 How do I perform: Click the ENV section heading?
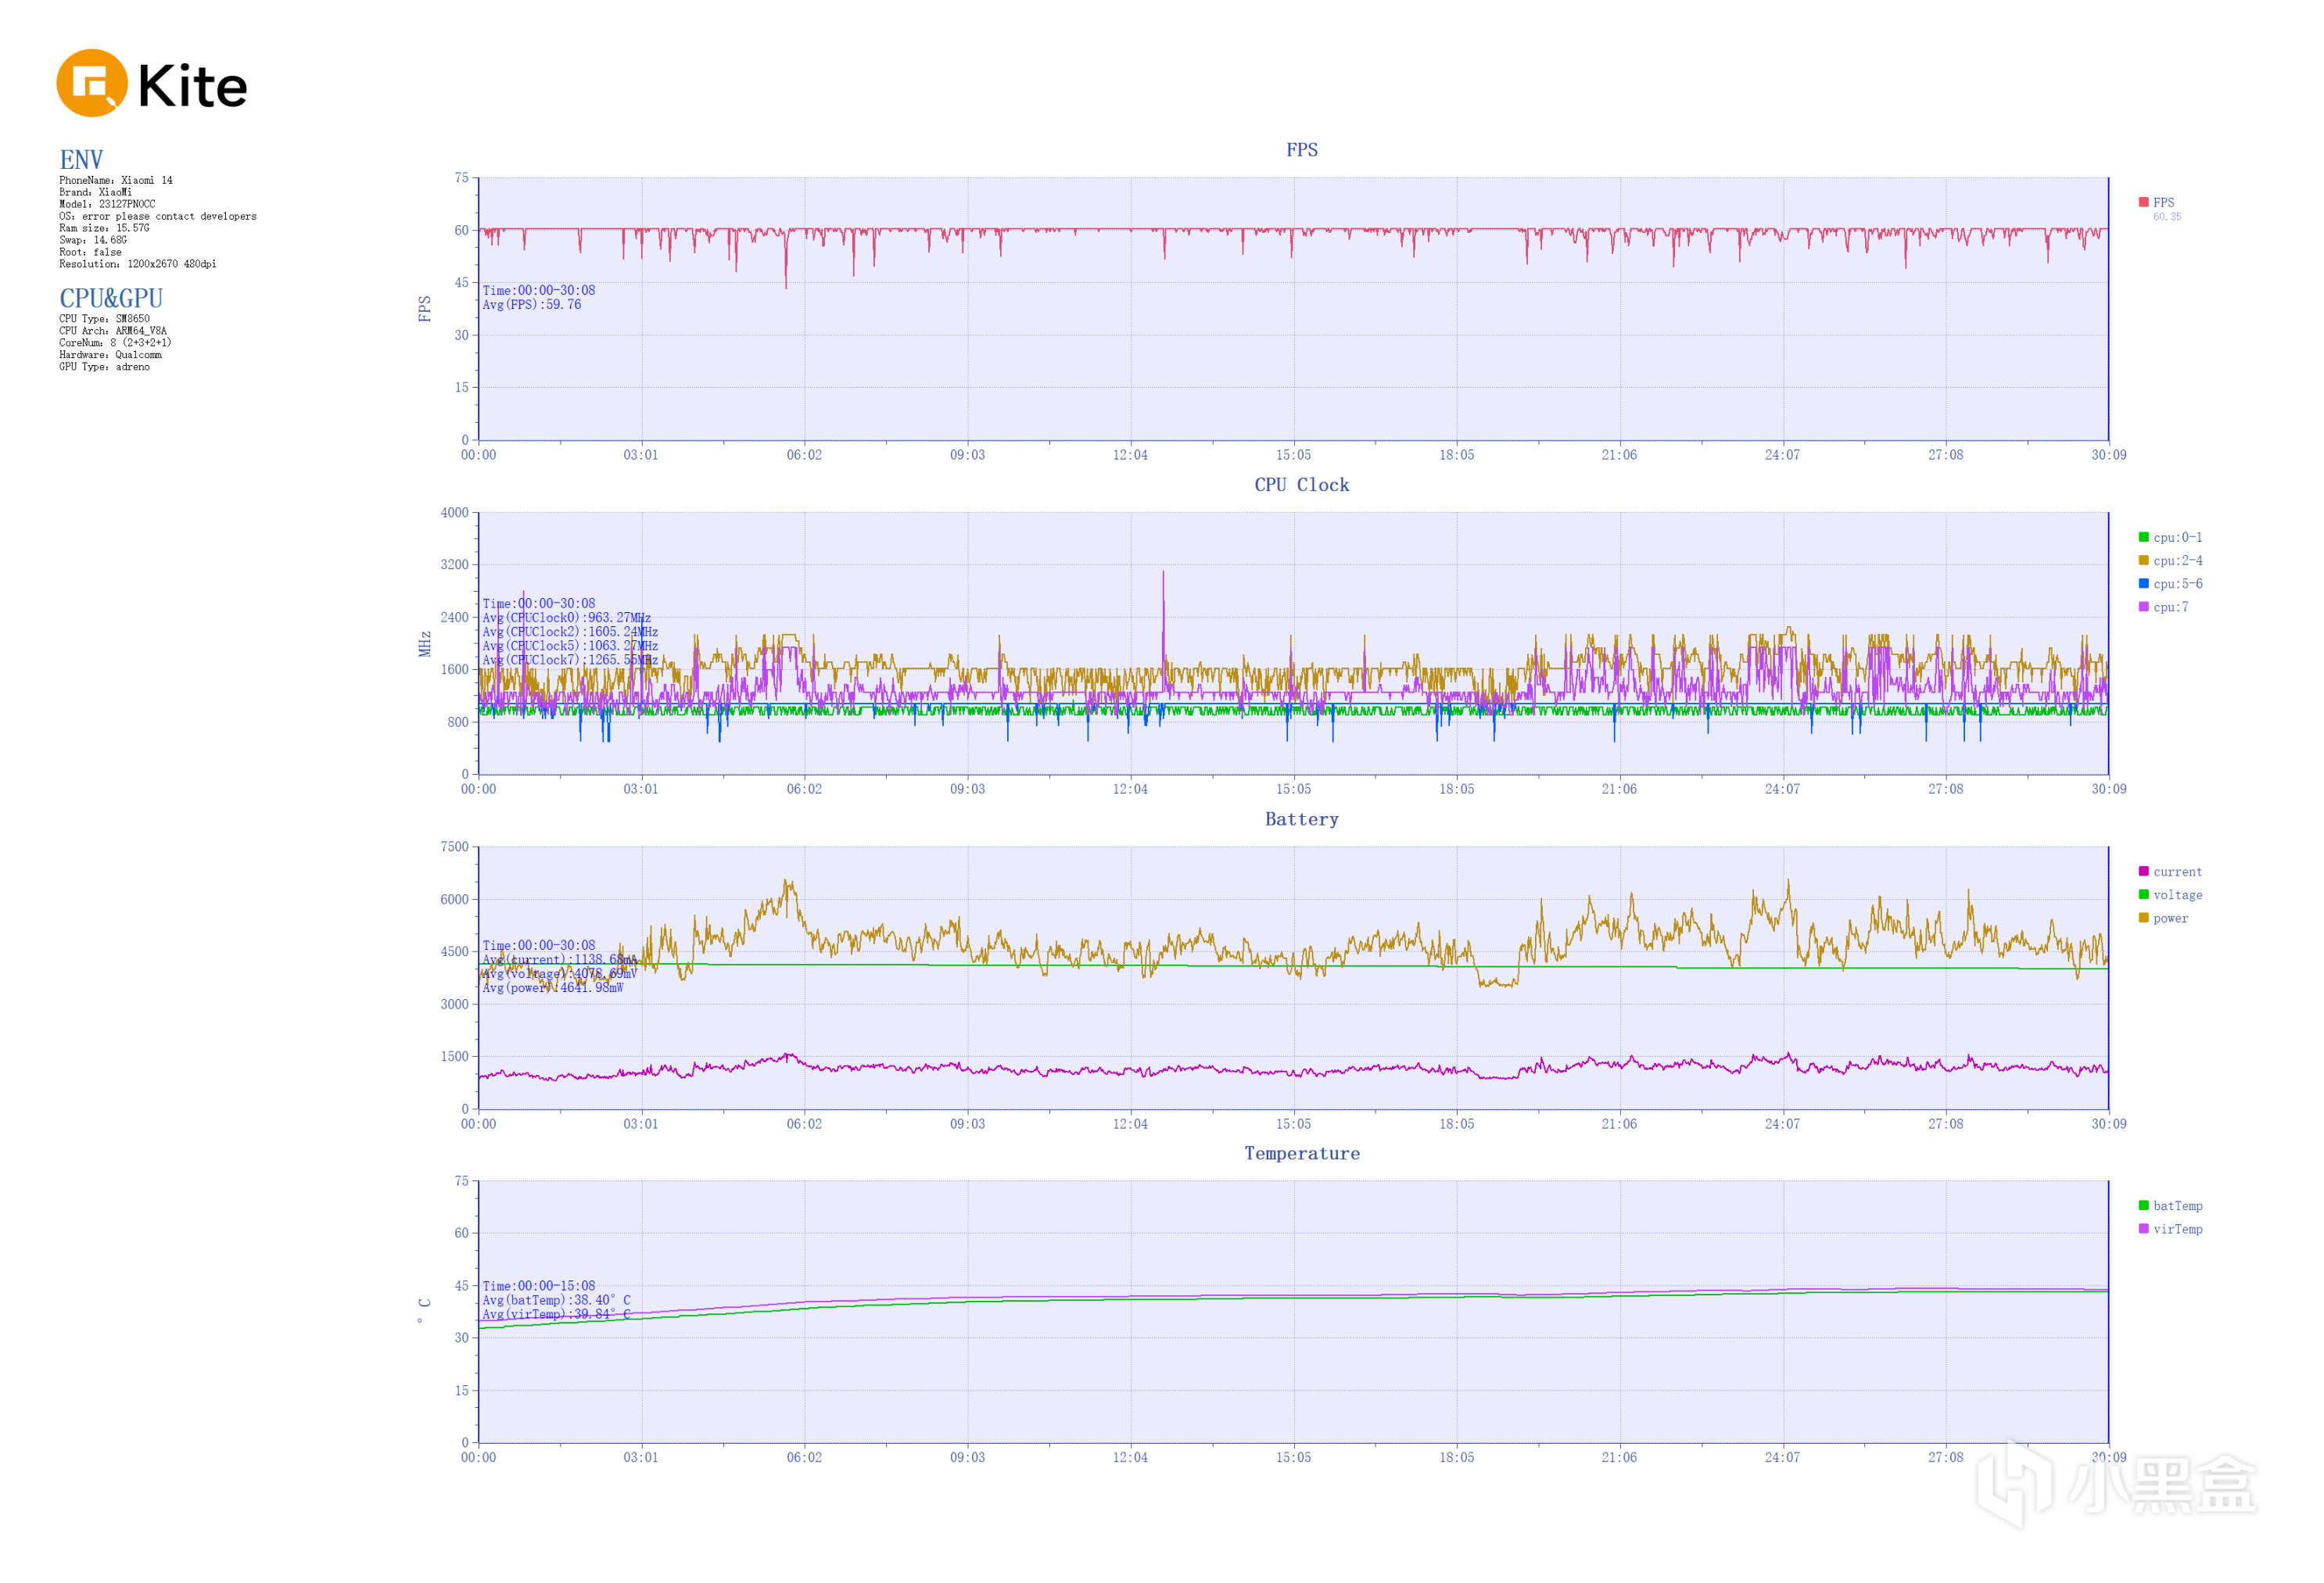click(x=81, y=160)
